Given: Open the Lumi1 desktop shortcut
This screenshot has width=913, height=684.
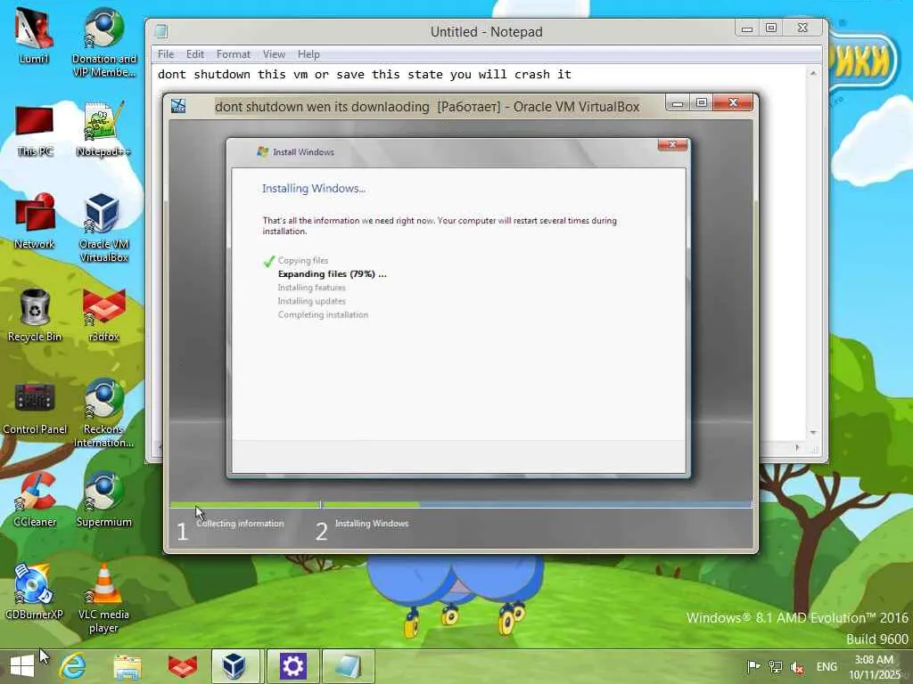Looking at the screenshot, I should 34,36.
